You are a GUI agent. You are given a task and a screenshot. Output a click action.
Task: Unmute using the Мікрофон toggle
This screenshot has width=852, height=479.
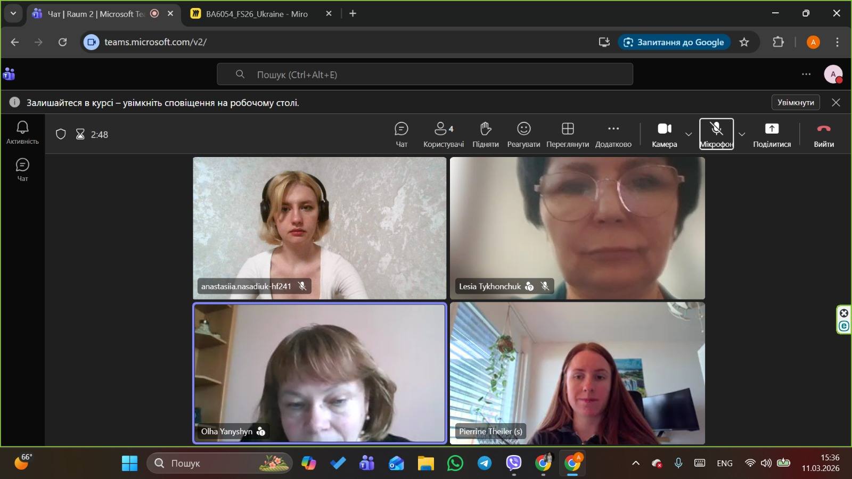point(716,134)
